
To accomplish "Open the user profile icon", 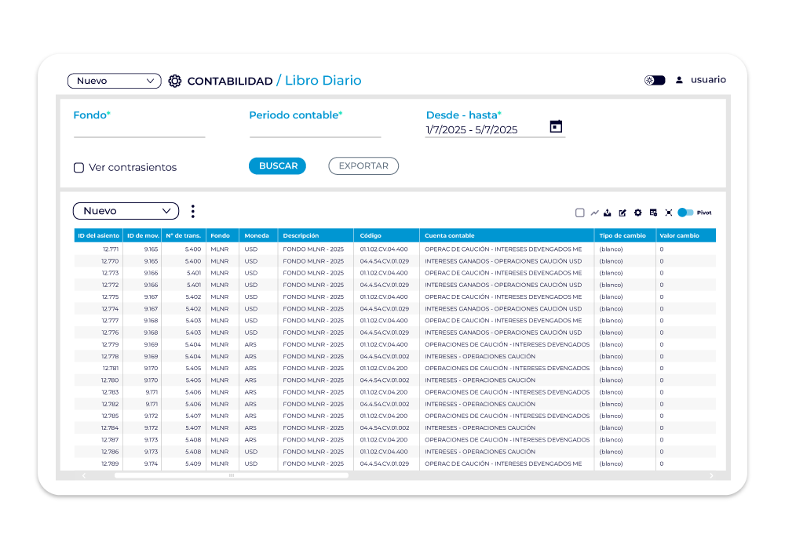I will [679, 80].
